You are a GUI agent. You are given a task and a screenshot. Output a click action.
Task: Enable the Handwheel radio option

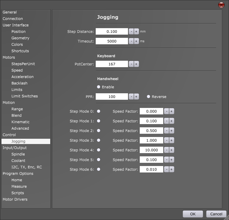pyautogui.click(x=99, y=87)
